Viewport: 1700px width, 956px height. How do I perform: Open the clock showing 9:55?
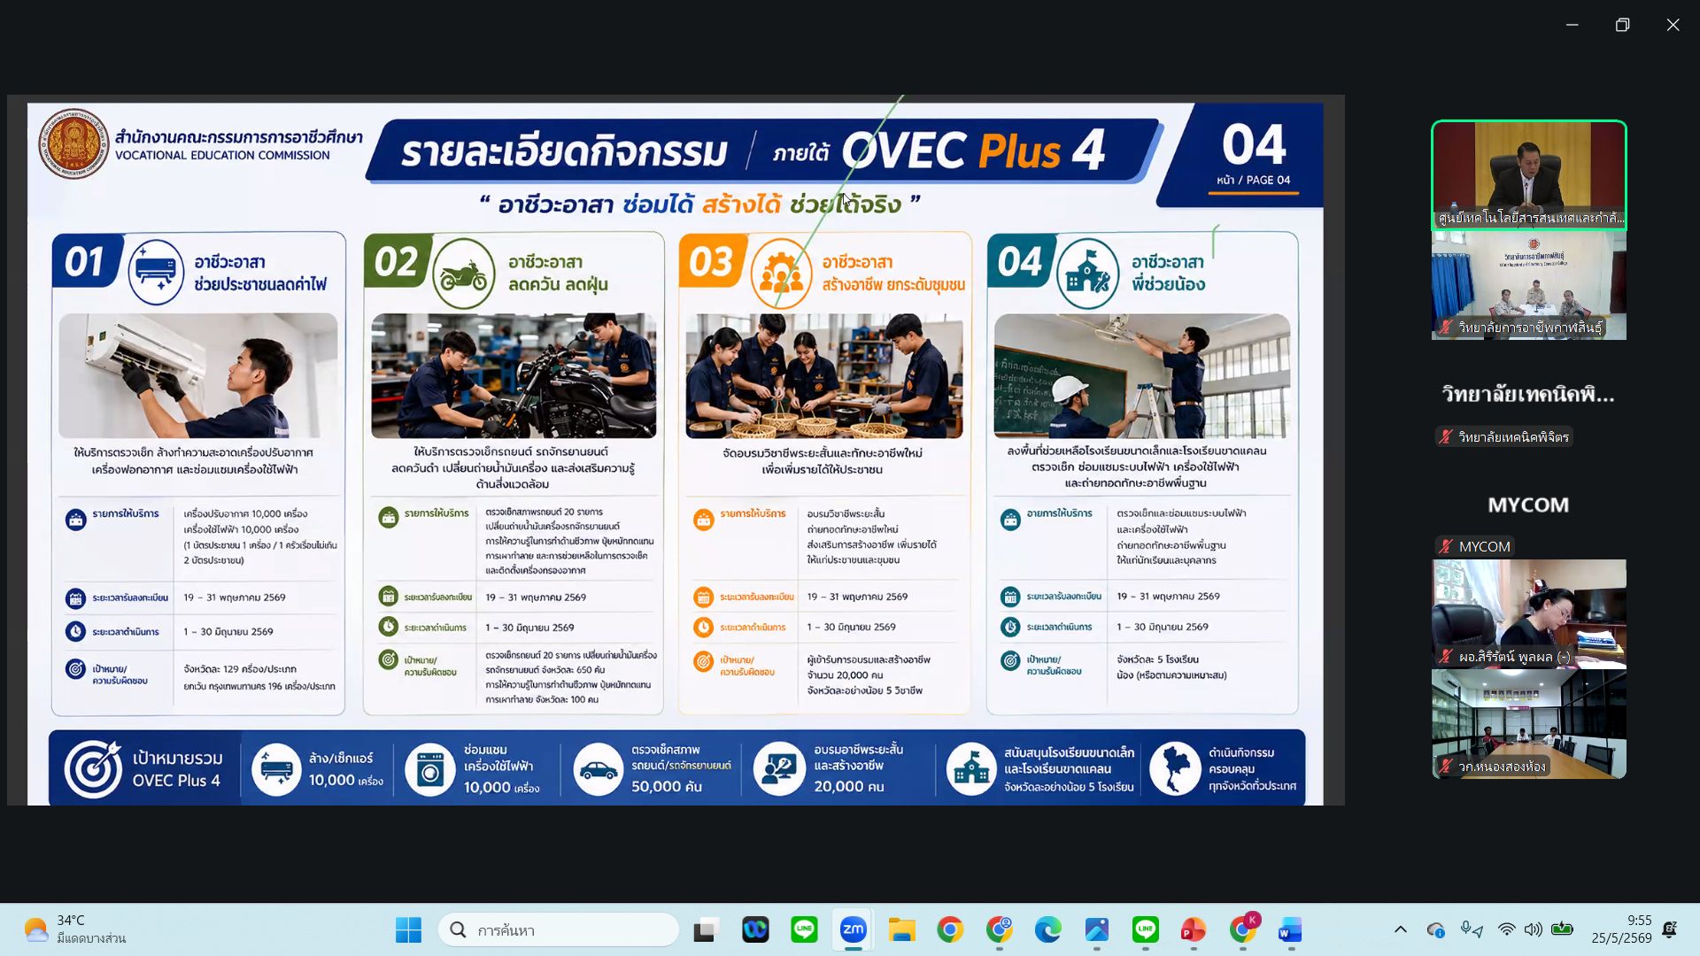(1621, 929)
